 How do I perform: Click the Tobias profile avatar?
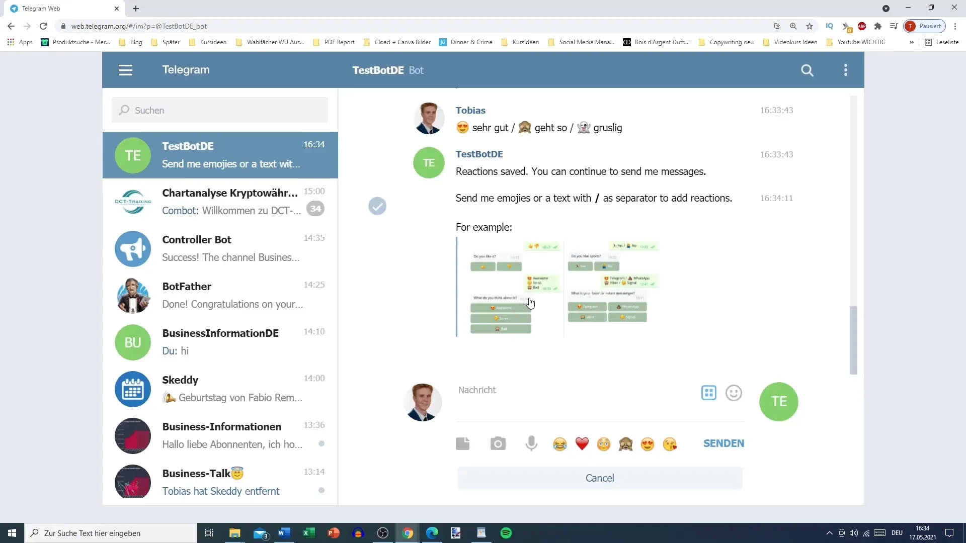pyautogui.click(x=429, y=119)
